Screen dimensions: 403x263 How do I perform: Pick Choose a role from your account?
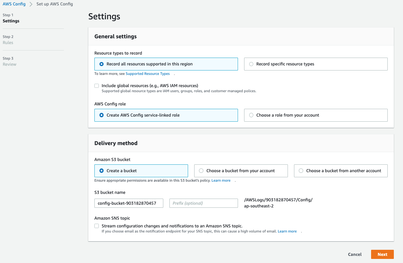251,115
